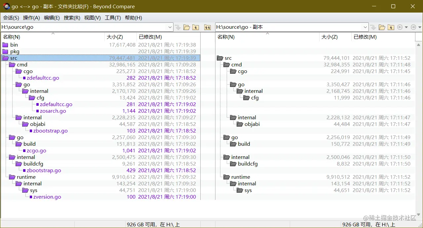Image resolution: width=423 pixels, height=228 pixels.
Task: Open the left path history dropdown
Action: (170, 27)
